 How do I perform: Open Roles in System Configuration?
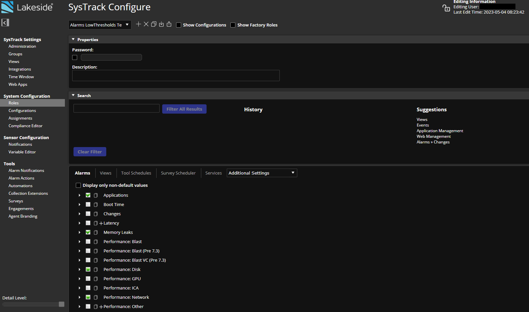(32, 103)
